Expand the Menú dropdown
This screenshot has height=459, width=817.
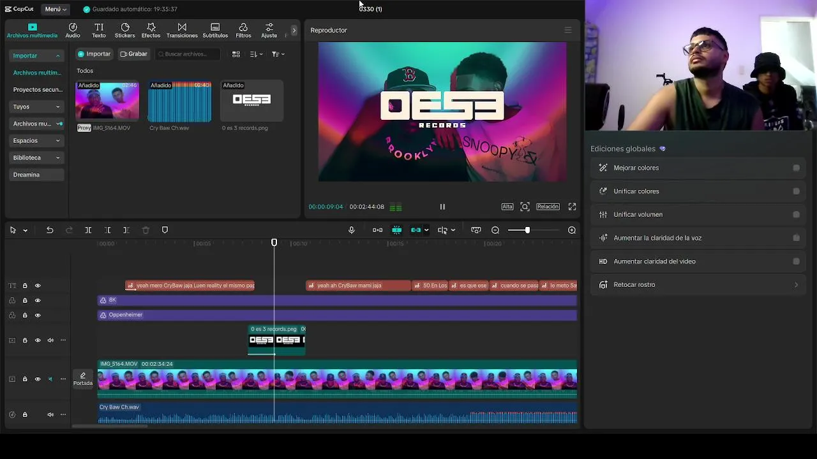[x=56, y=9]
